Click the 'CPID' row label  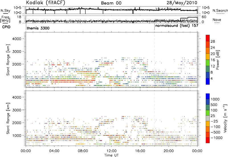6,27
